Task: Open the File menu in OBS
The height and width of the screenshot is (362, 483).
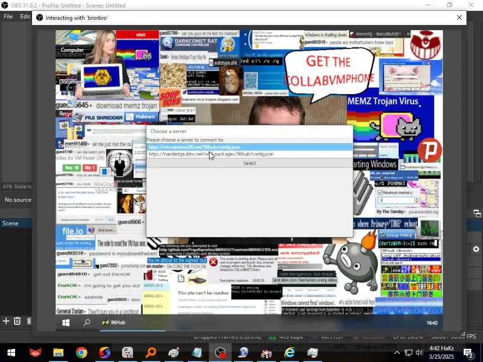Action: (8, 16)
